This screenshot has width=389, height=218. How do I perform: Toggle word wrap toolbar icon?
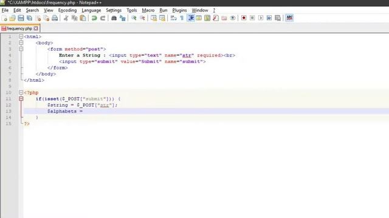click(173, 18)
